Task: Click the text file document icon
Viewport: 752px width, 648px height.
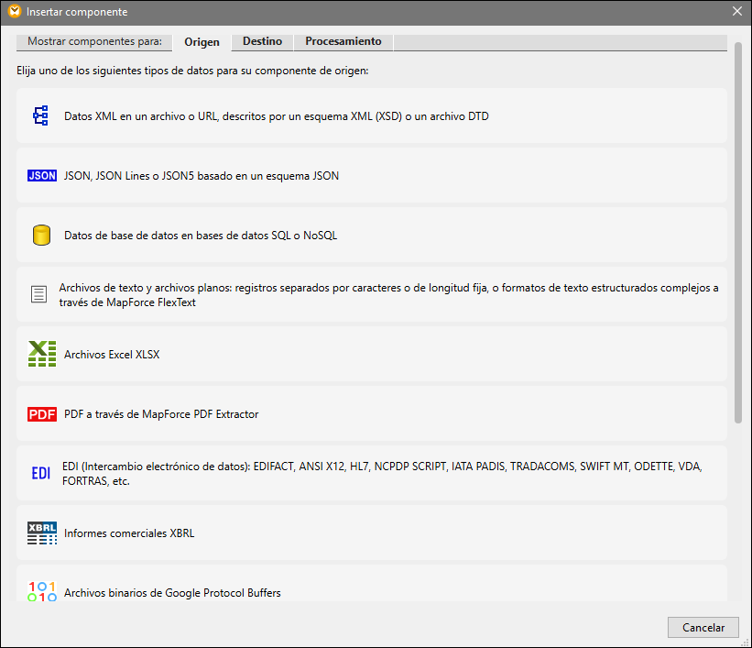Action: pyautogui.click(x=38, y=294)
